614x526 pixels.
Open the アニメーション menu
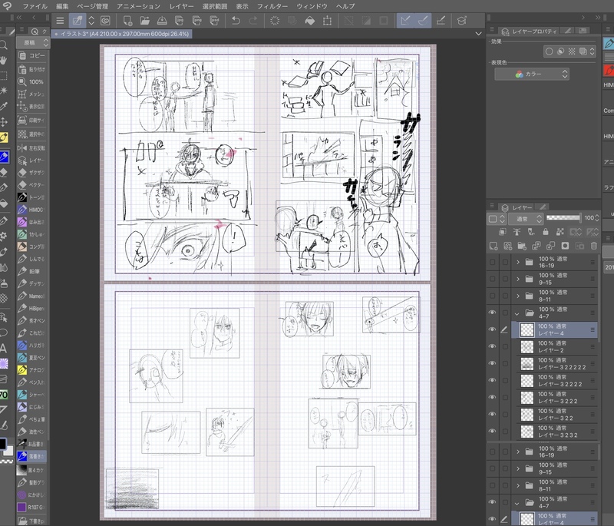[x=139, y=6]
